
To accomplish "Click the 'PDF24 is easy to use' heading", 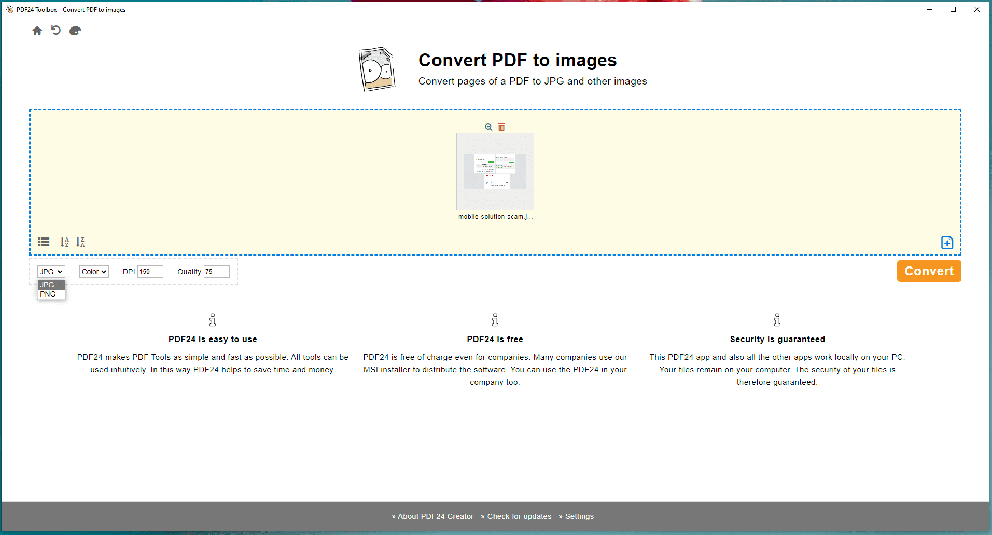I will pyautogui.click(x=213, y=339).
